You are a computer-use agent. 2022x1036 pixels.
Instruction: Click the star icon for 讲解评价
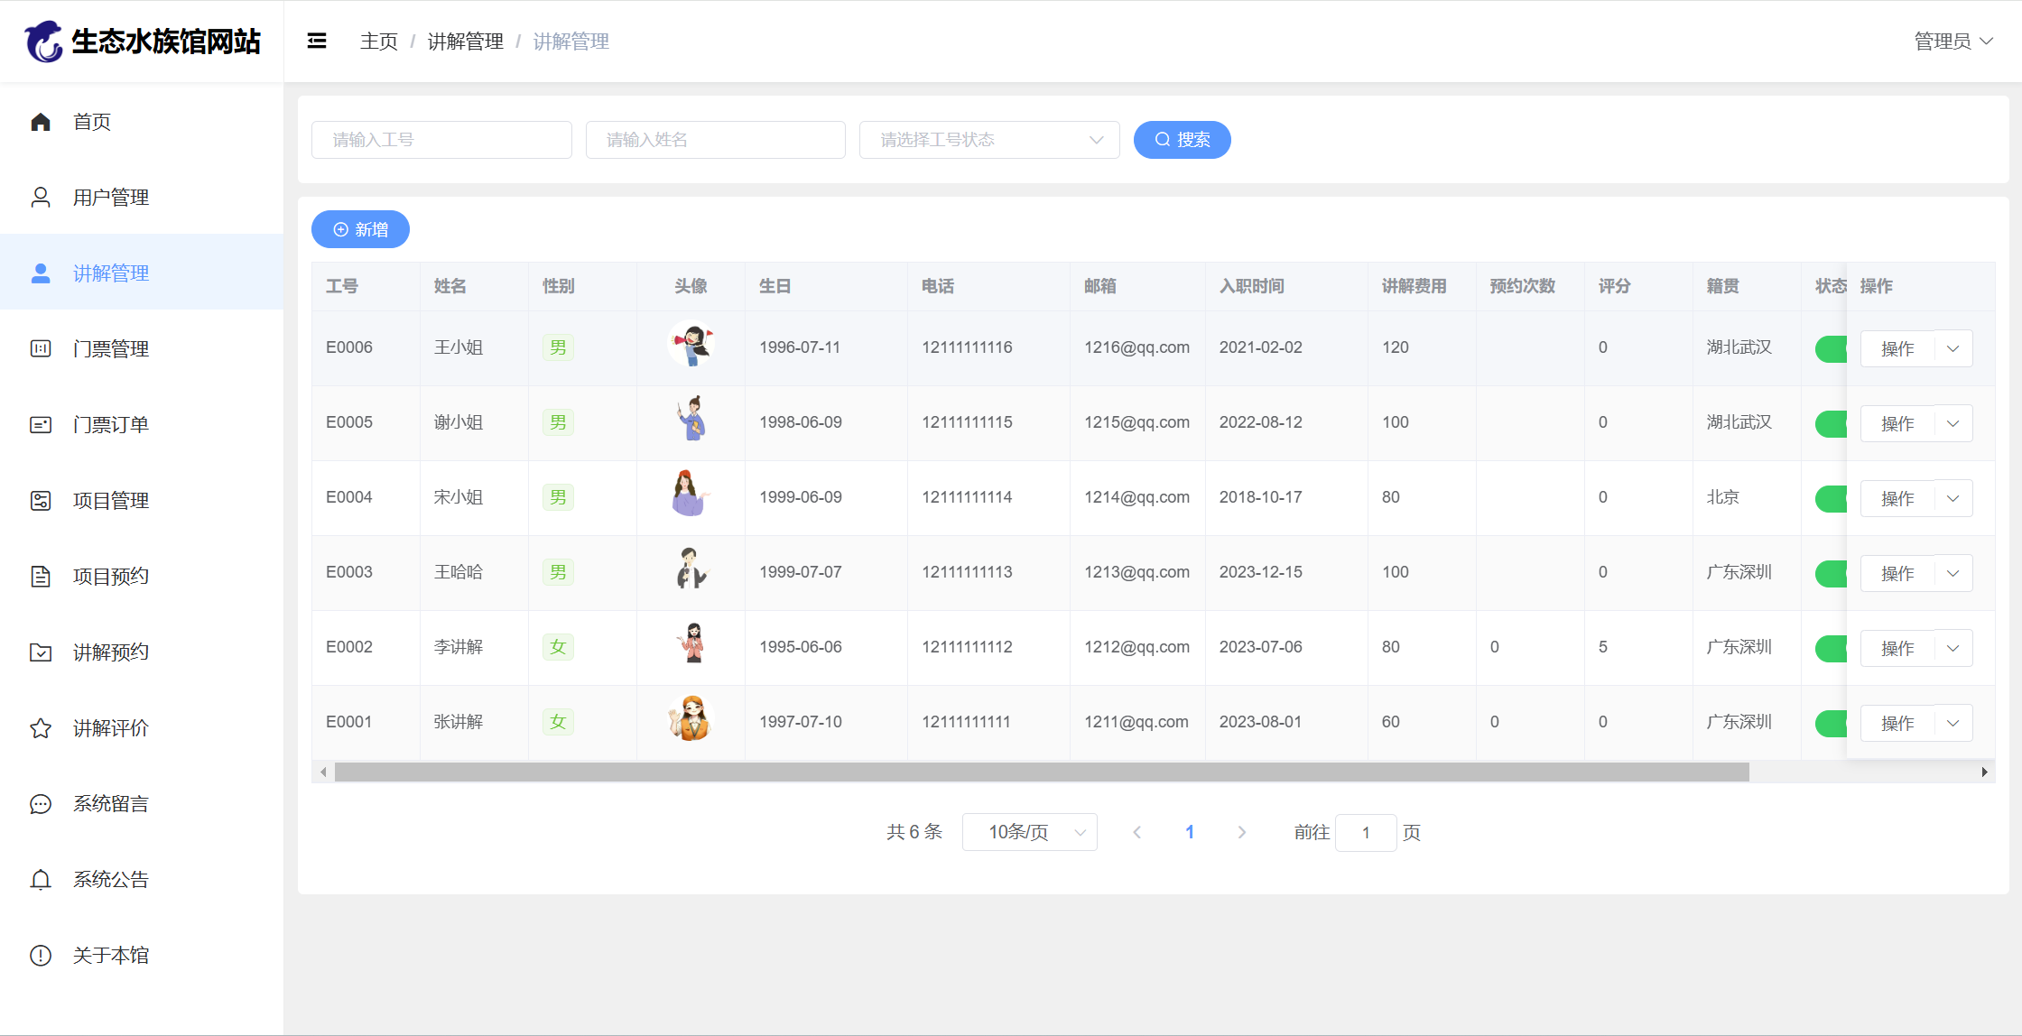coord(41,728)
